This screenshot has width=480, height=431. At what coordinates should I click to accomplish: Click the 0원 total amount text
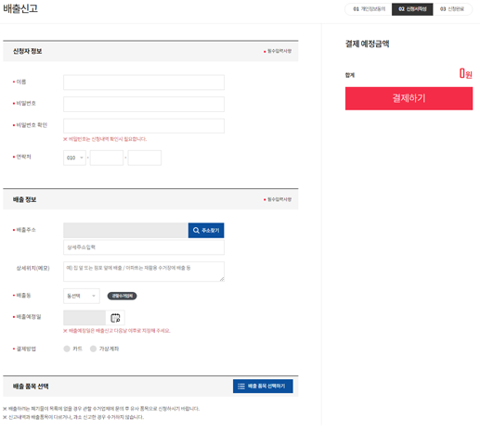465,73
